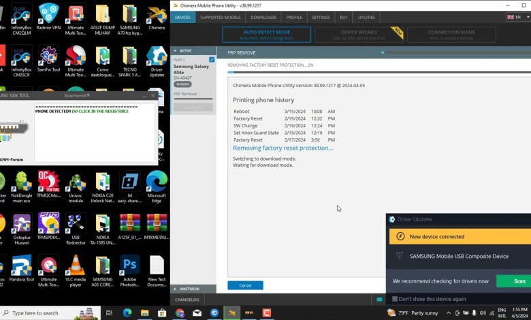Open the TECNO SPARK 5 folder

click(130, 61)
